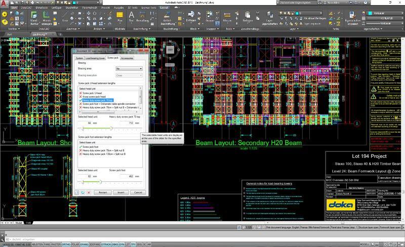Toggle ORTHO mode in status bar
Screen dimensions: 405x247
(x=66, y=244)
